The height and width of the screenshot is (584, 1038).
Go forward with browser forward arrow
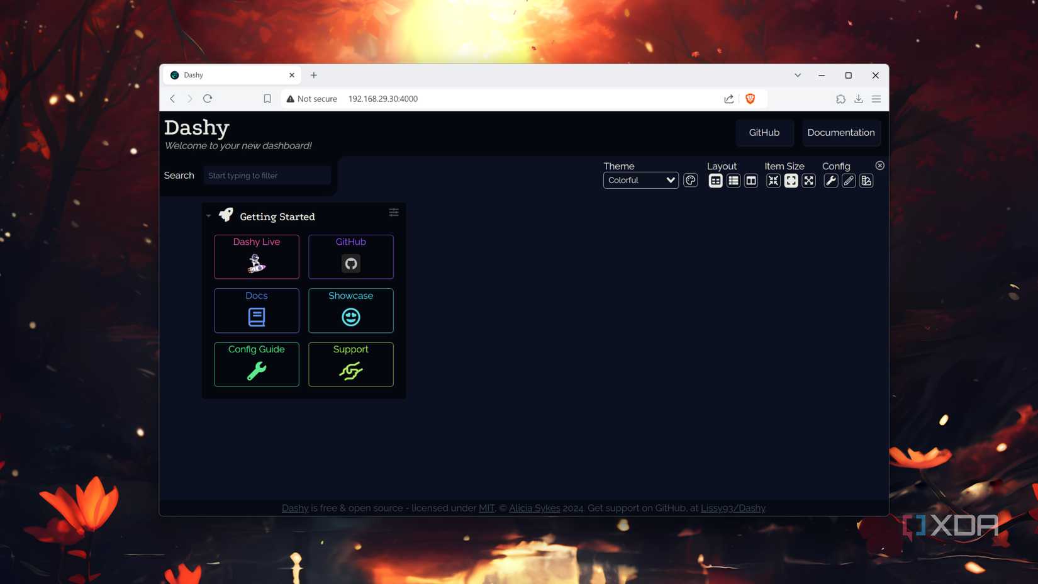190,99
